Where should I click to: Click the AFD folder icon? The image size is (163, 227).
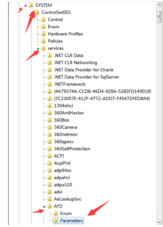coord(49,206)
